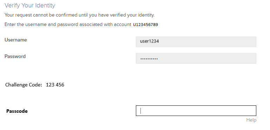
Task: Click the bold Passcode label
Action: coord(17,111)
